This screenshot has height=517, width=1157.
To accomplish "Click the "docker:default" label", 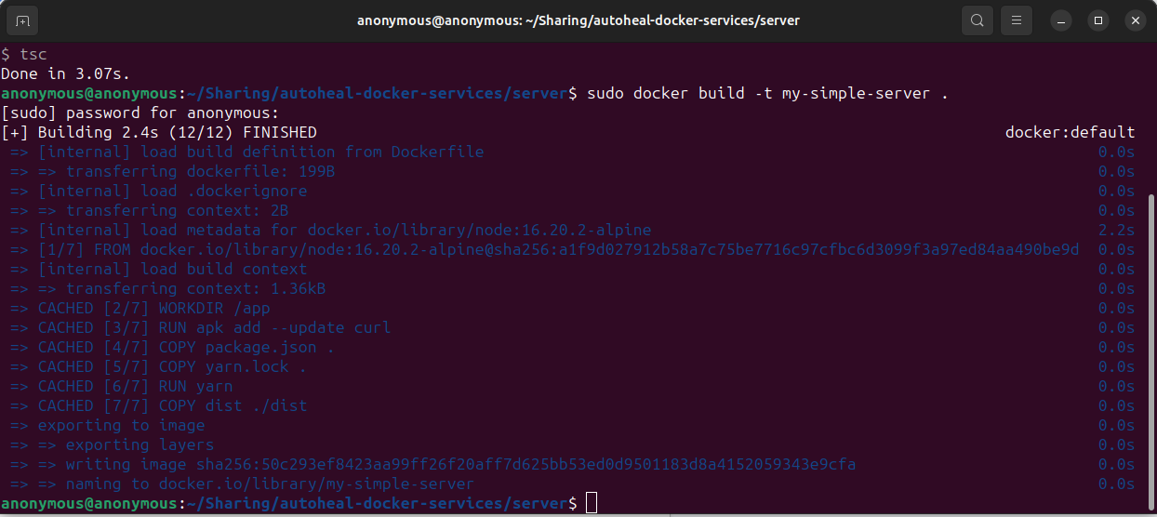I will (x=1070, y=132).
